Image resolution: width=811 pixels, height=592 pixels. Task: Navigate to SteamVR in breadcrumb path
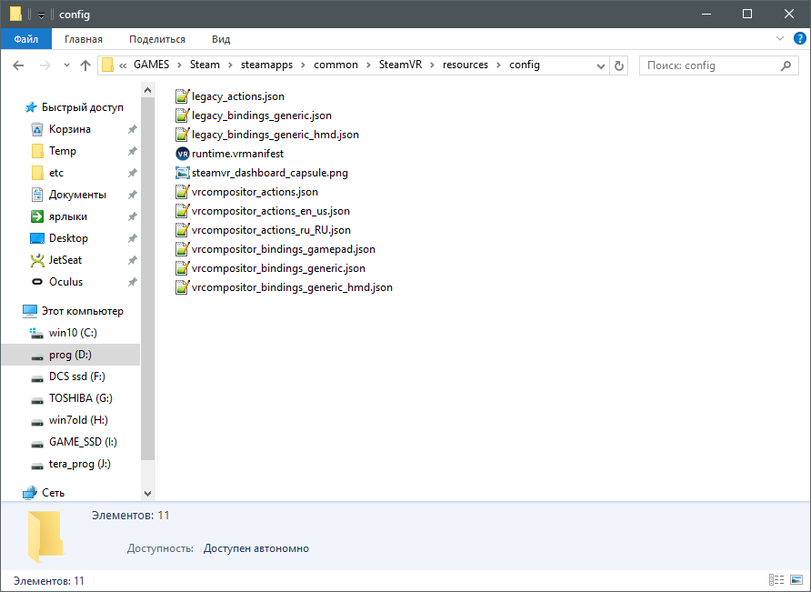399,65
